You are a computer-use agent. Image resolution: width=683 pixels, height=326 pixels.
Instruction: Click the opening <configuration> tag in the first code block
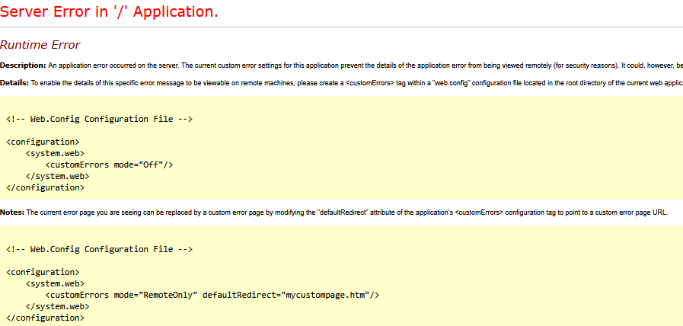(x=43, y=142)
